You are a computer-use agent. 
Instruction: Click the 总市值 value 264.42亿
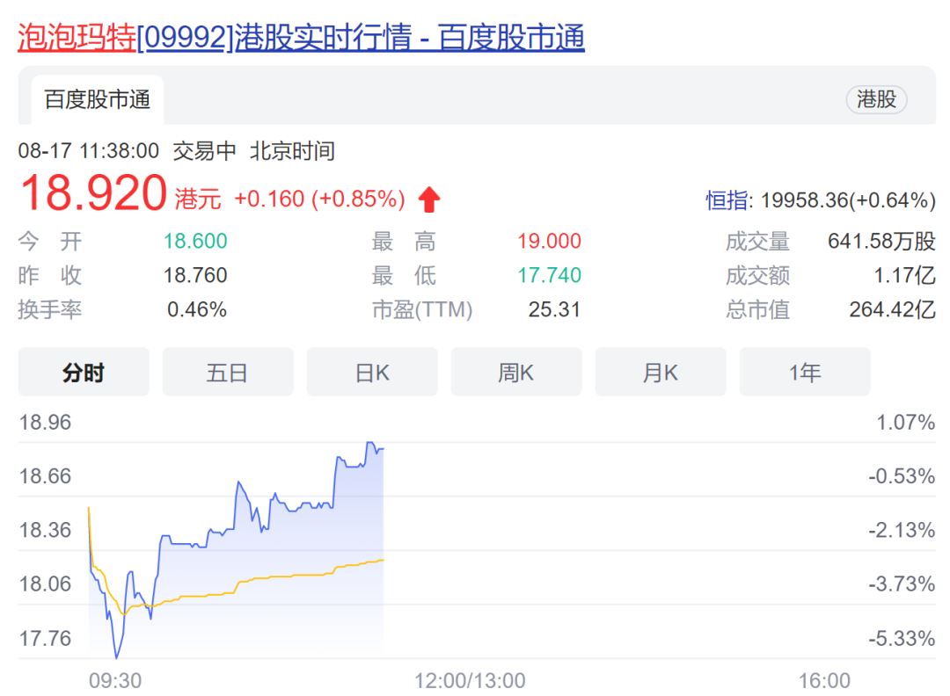click(x=892, y=309)
